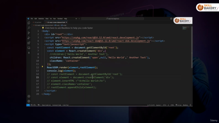219x123 pixels.
Task: Click the VS Code logo in title bar
Action: coord(28,18)
